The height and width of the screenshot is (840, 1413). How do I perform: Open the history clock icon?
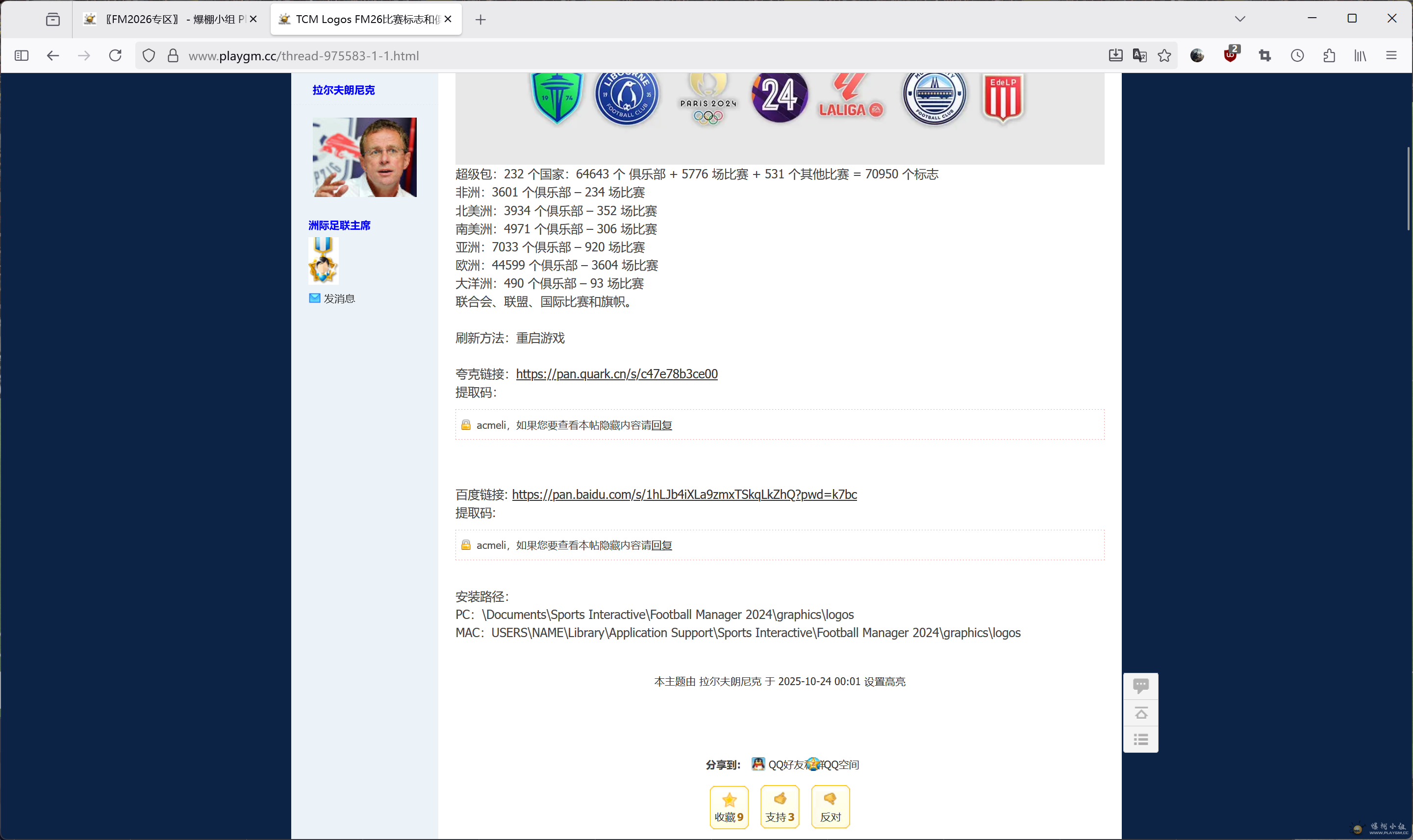1297,55
